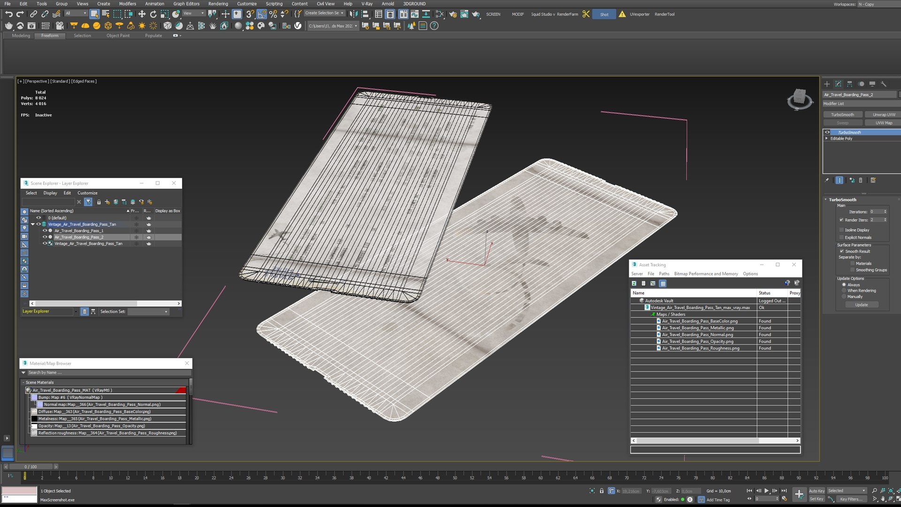The height and width of the screenshot is (507, 901).
Task: Click the Update button
Action: click(861, 305)
